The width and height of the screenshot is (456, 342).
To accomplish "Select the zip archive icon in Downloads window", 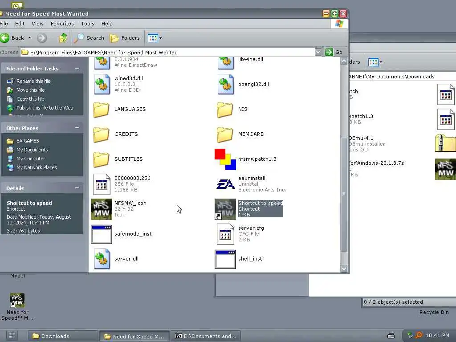I will (445, 143).
